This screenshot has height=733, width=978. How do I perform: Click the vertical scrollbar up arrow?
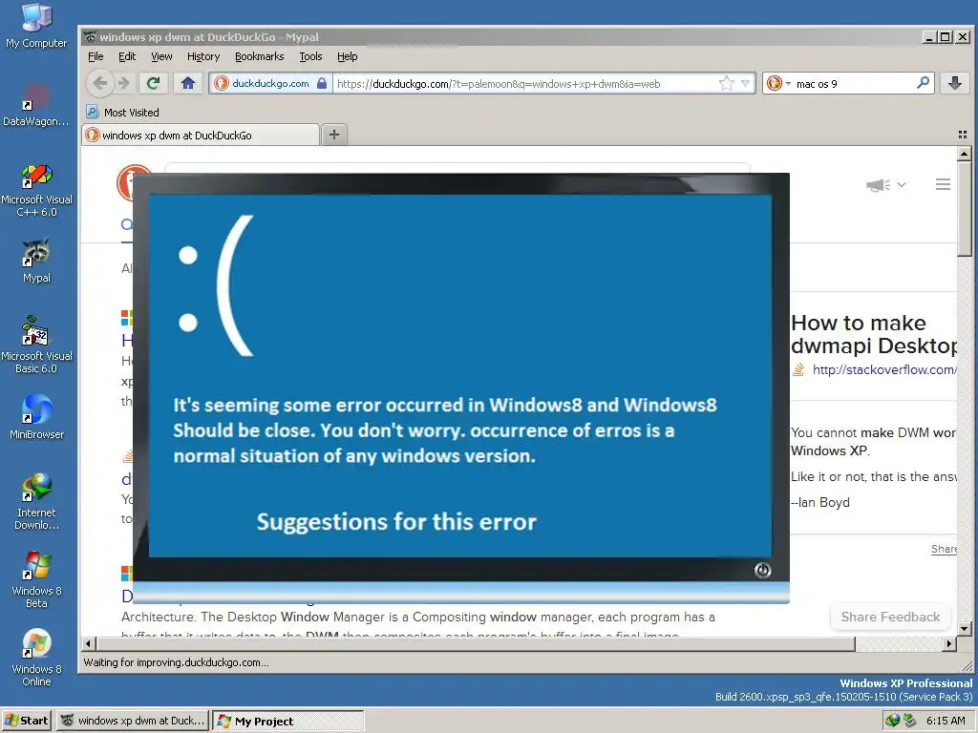coord(964,153)
